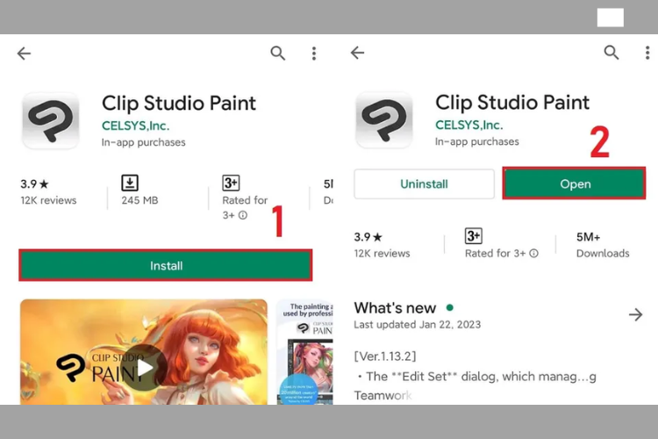Open search in the left Play Store screen
658x439 pixels.
pos(278,54)
